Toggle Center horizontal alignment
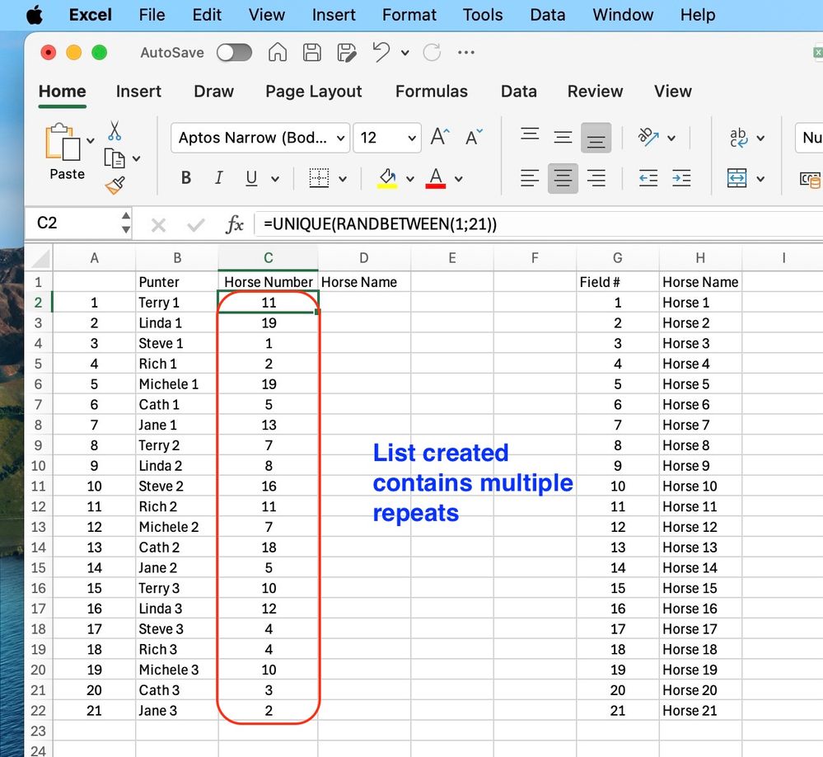Image resolution: width=823 pixels, height=757 pixels. 563,178
